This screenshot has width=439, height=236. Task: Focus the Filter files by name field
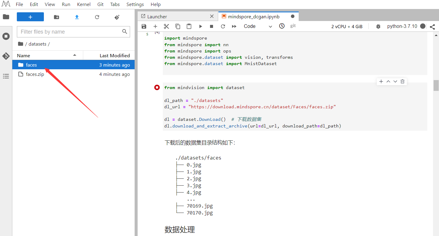pyautogui.click(x=73, y=32)
